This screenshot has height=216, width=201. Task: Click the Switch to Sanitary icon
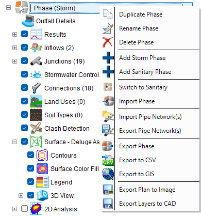(x=108, y=87)
